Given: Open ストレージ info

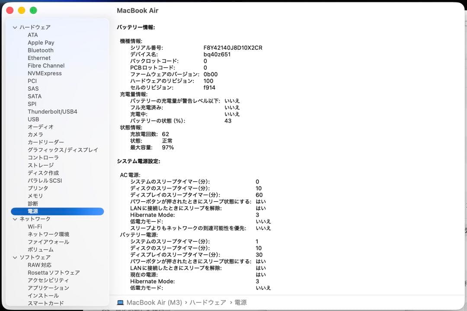Looking at the screenshot, I should [41, 165].
